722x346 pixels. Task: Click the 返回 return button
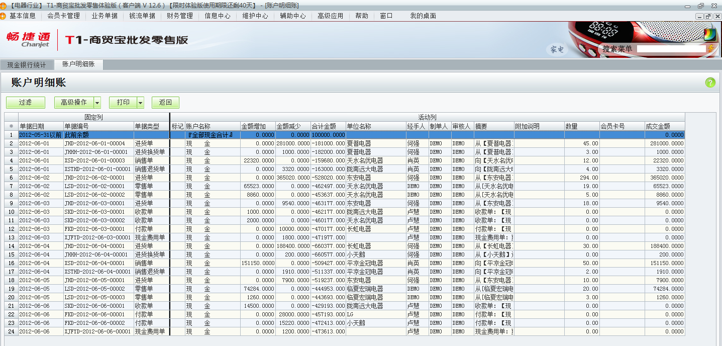click(x=165, y=102)
